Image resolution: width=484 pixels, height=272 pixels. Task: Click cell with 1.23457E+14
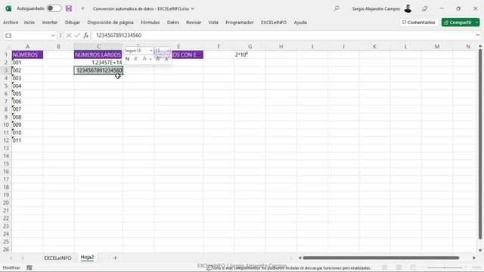click(x=98, y=63)
